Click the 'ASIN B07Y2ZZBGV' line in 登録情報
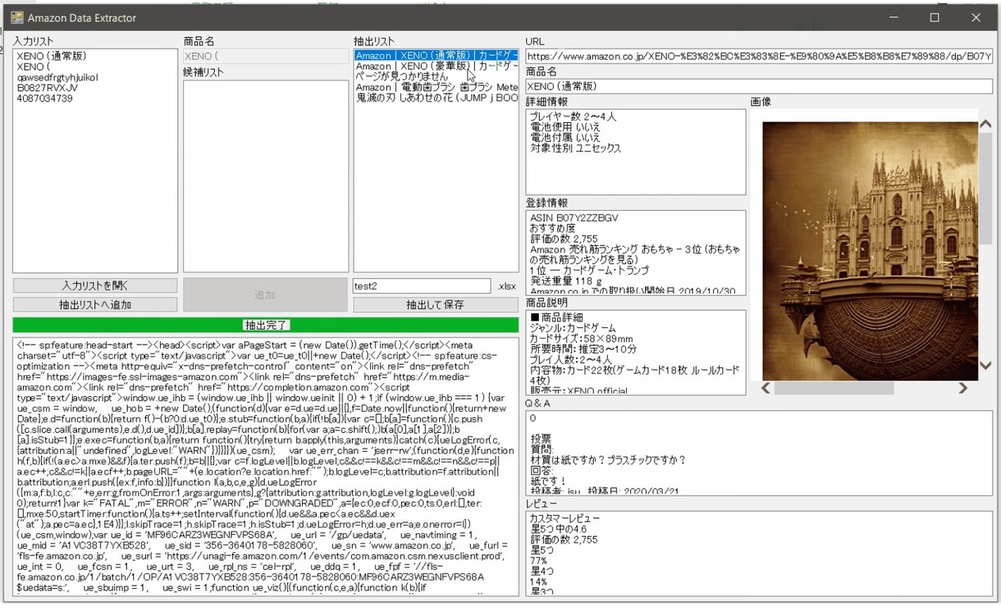Image resolution: width=1001 pixels, height=611 pixels. (574, 218)
